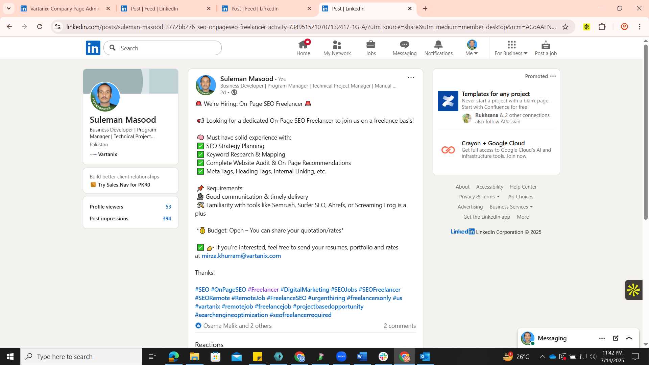
Task: Go back to previous page
Action: 9,27
